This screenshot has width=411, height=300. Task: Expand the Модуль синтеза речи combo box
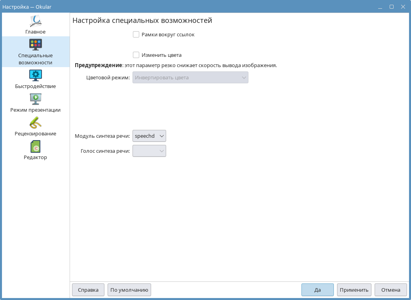coord(149,136)
